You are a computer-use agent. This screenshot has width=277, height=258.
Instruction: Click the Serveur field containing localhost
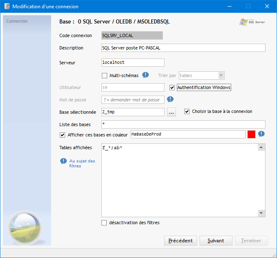(x=133, y=63)
